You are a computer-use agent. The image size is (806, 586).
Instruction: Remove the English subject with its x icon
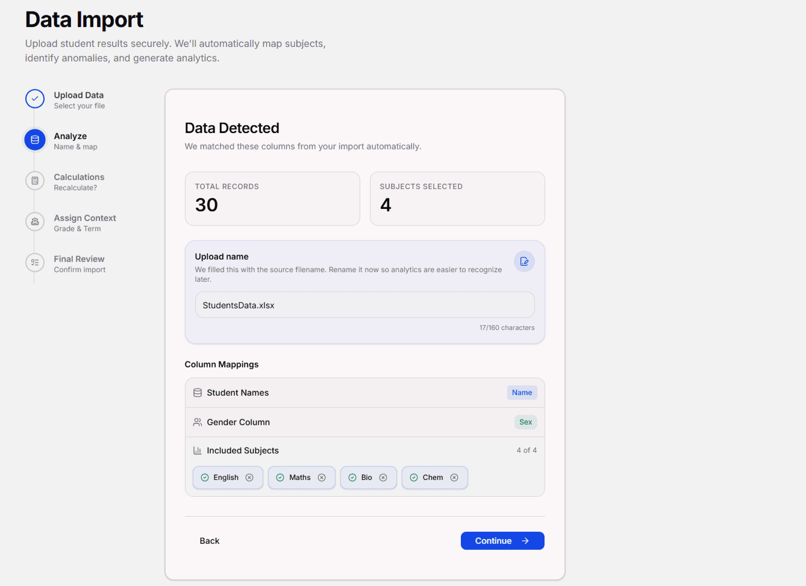coord(249,478)
